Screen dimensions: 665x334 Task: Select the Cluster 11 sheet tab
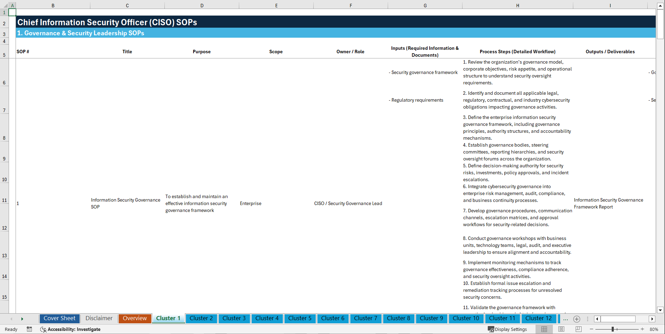[502, 318]
